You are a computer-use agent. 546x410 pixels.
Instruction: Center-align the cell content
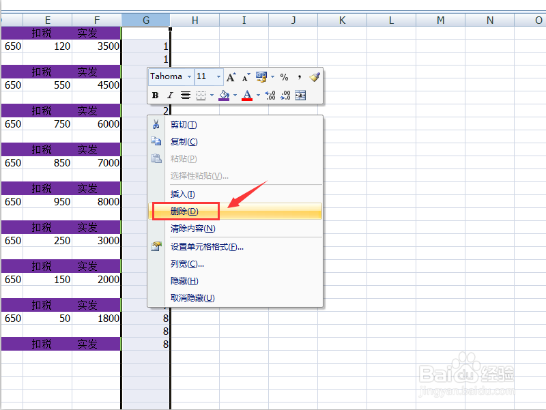185,95
